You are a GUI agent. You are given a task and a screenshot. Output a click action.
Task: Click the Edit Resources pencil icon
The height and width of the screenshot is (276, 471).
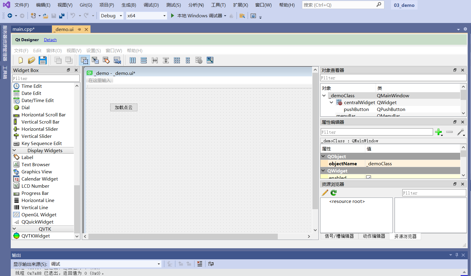[x=325, y=193]
